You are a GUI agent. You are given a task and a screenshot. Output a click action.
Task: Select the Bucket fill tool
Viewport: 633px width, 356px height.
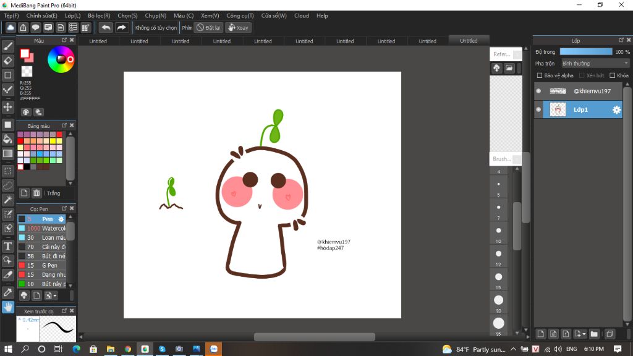coord(7,139)
